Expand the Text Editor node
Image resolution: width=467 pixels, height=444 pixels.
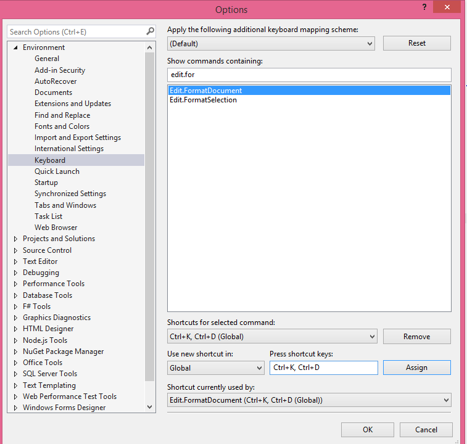tap(16, 261)
